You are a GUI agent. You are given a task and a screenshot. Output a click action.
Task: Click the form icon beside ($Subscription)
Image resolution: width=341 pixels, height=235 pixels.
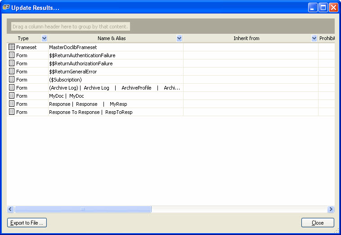click(x=12, y=80)
